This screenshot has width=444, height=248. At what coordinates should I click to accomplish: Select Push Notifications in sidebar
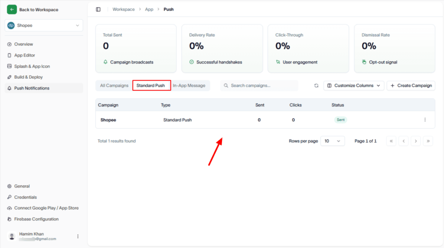coord(44,88)
